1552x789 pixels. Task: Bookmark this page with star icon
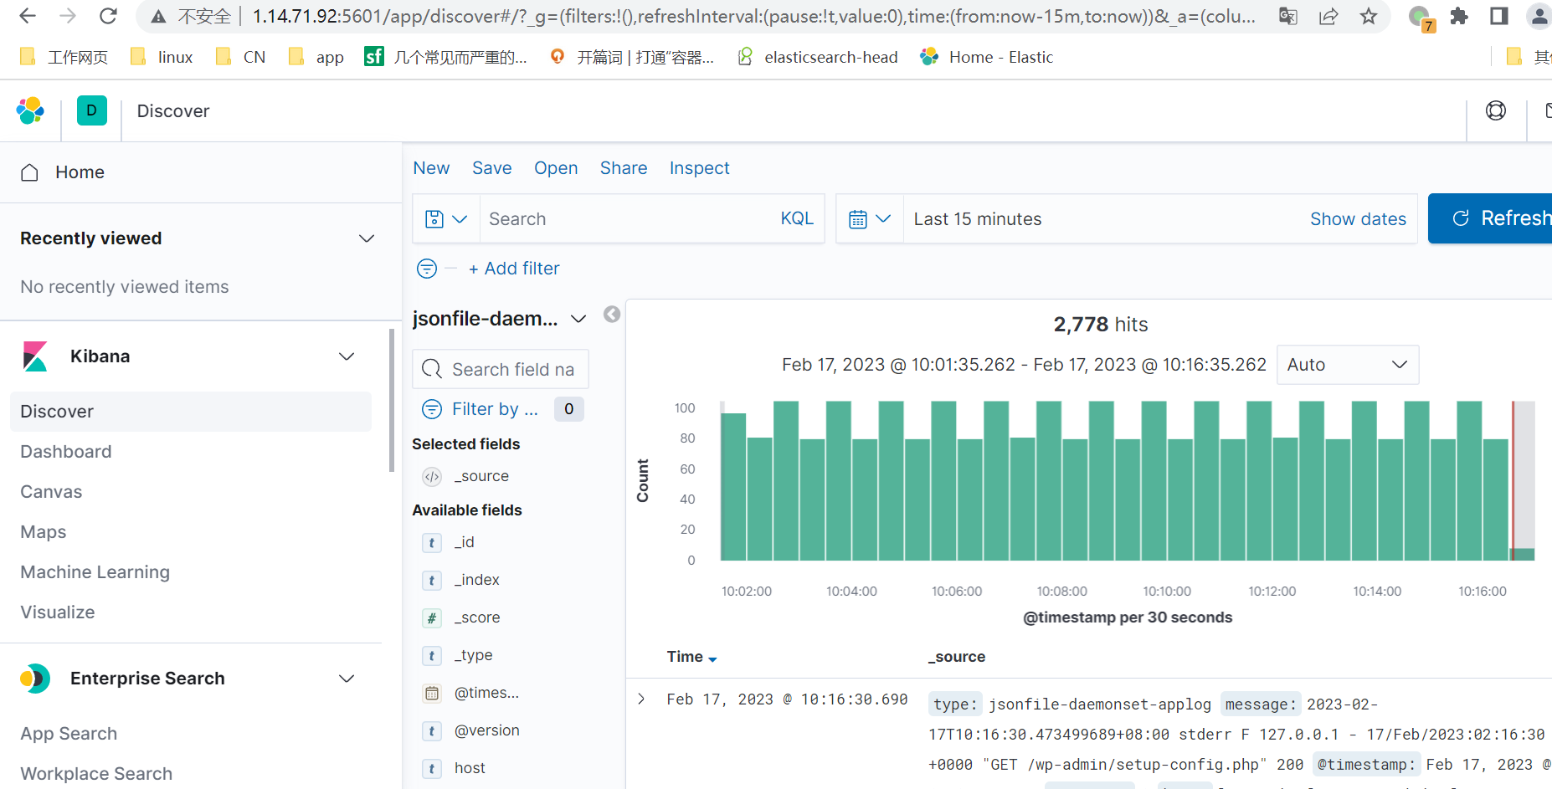click(1368, 16)
